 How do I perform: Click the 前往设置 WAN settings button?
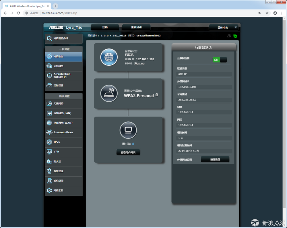pos(215,159)
